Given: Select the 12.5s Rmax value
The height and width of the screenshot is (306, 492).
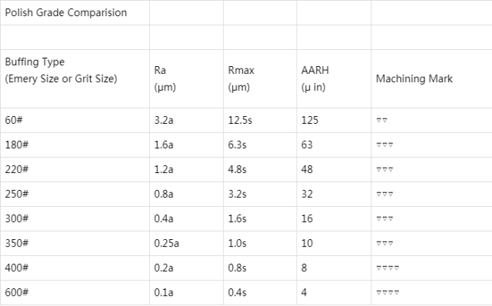Looking at the screenshot, I should [240, 120].
